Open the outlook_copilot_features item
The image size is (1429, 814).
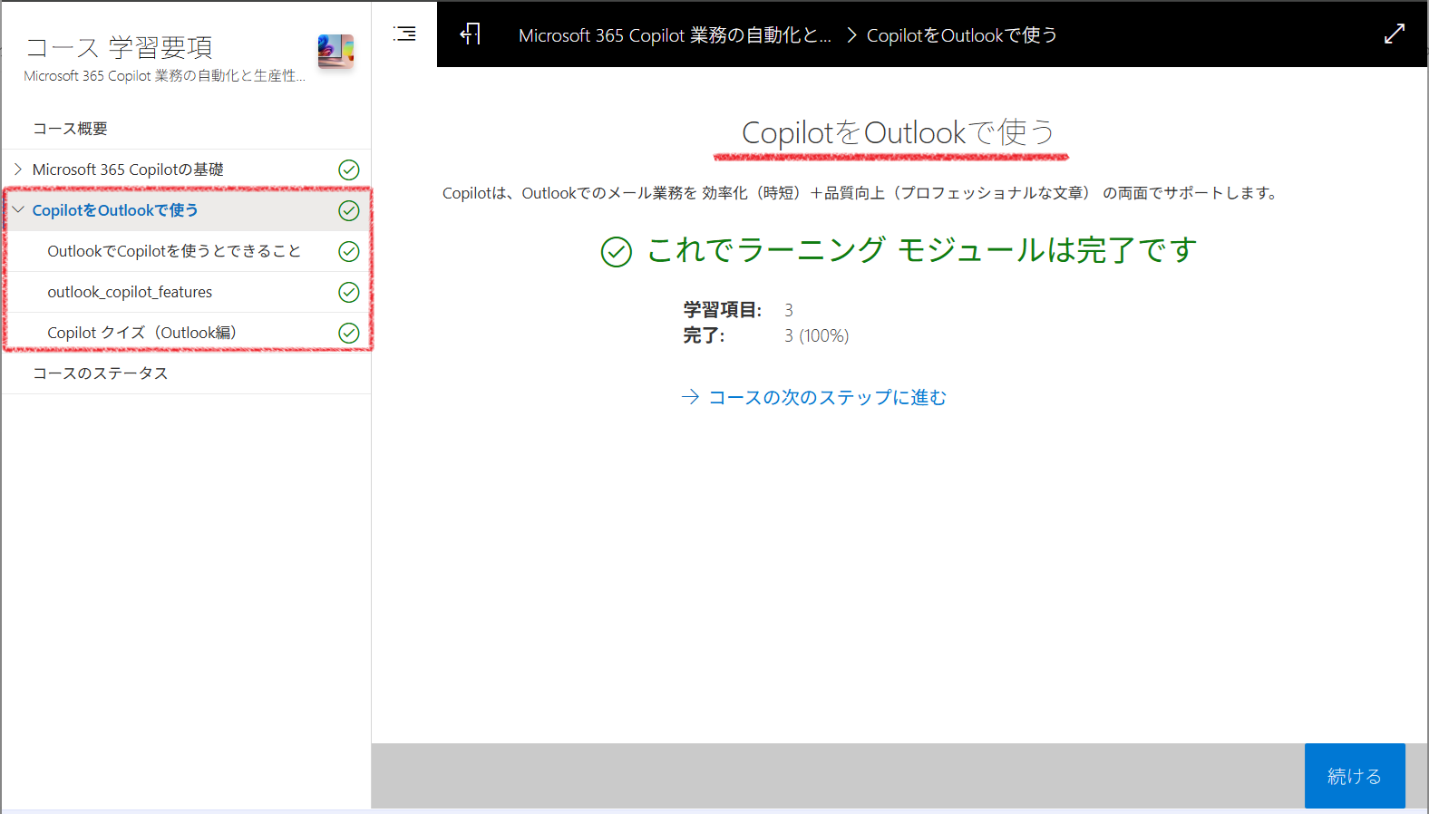(x=130, y=292)
